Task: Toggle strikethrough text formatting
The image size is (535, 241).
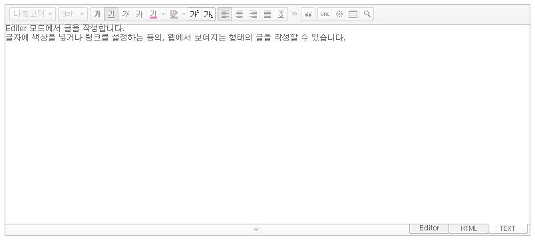Action: coord(139,15)
